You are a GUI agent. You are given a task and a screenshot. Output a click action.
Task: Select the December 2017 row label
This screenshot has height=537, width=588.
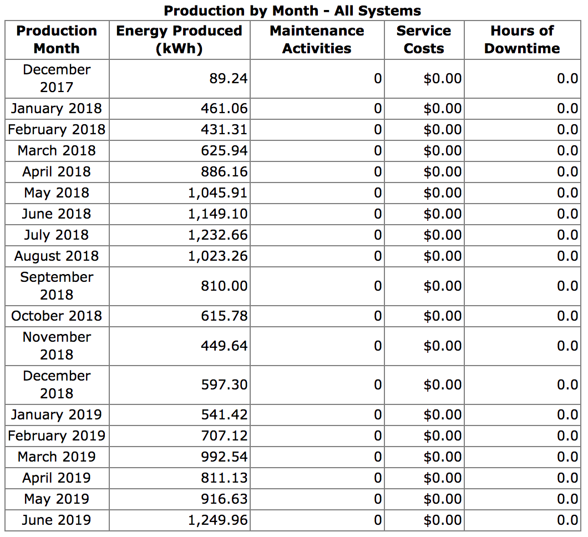(57, 78)
